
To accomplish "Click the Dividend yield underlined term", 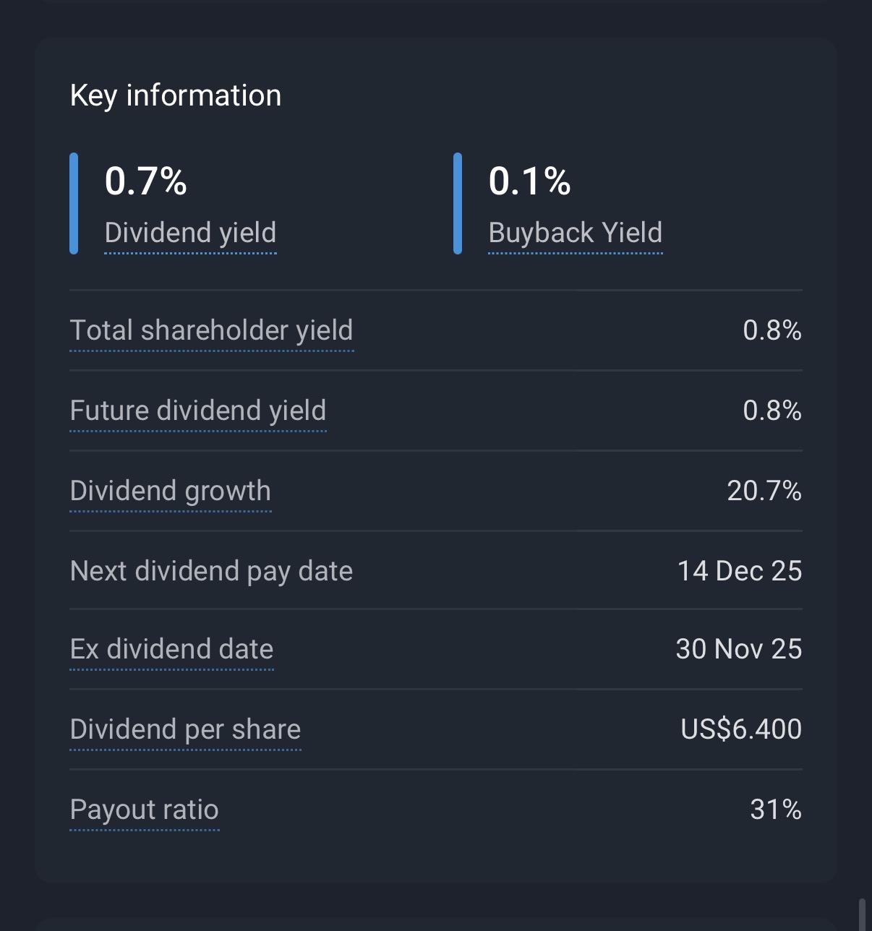I will point(190,233).
